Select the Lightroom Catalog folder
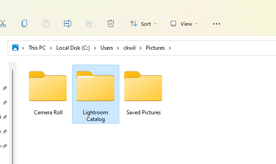The height and width of the screenshot is (164, 276). tap(95, 94)
